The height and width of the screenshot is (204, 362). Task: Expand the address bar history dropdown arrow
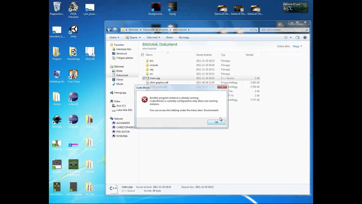coord(251,30)
